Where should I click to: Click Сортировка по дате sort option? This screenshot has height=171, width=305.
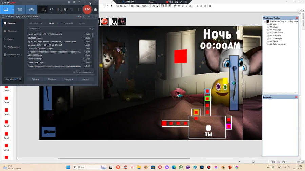coord(83,72)
